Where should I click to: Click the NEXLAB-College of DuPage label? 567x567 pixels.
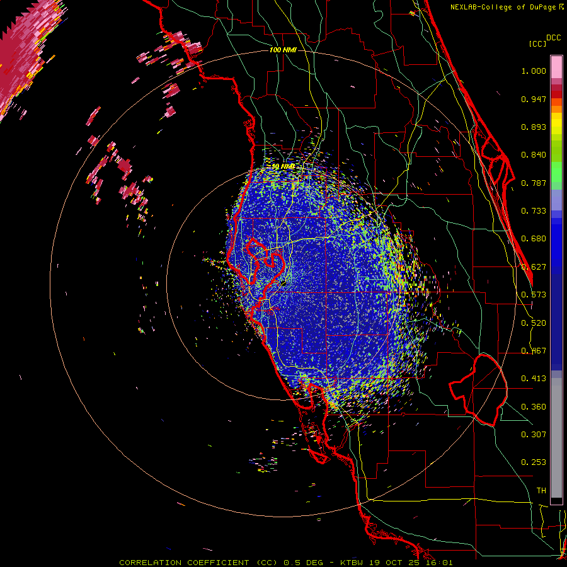tap(503, 7)
